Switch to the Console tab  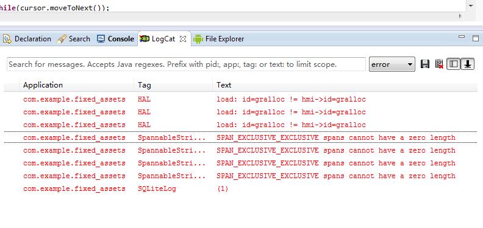[115, 39]
